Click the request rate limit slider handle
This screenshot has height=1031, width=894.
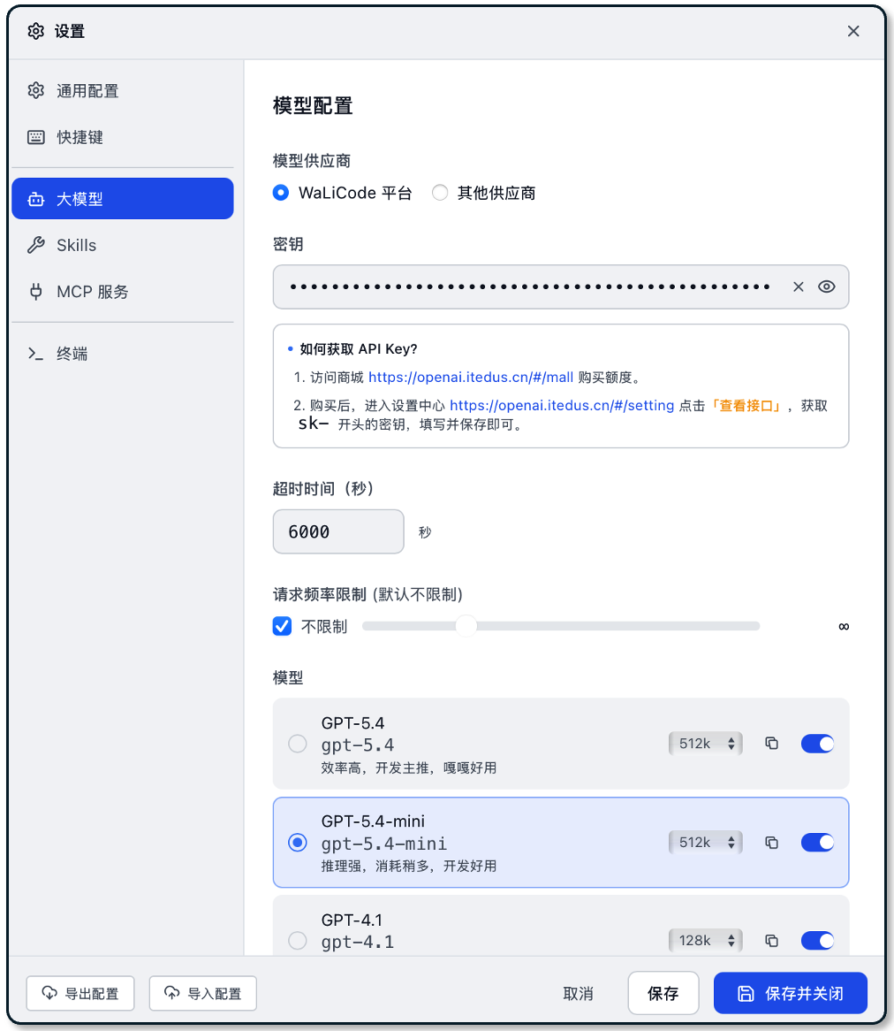click(x=466, y=626)
